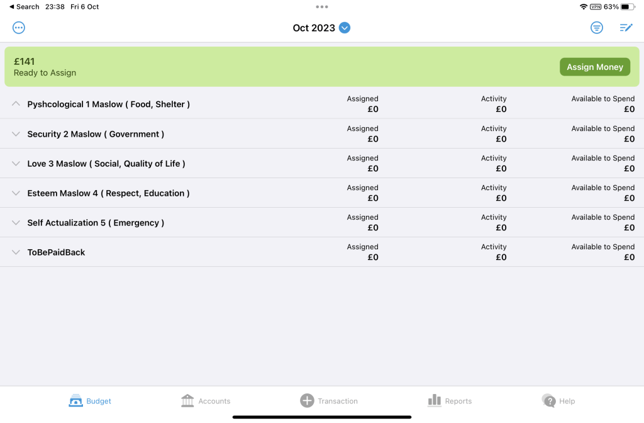Image resolution: width=644 pixels, height=423 pixels.
Task: Tap the edit budget pencil icon
Action: click(x=626, y=28)
